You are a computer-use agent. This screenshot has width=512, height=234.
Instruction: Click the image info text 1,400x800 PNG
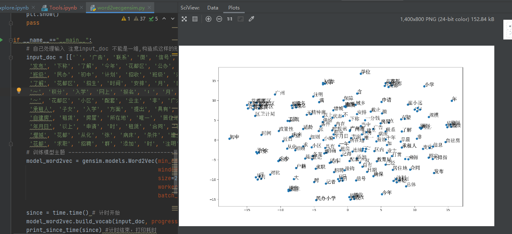pos(447,19)
